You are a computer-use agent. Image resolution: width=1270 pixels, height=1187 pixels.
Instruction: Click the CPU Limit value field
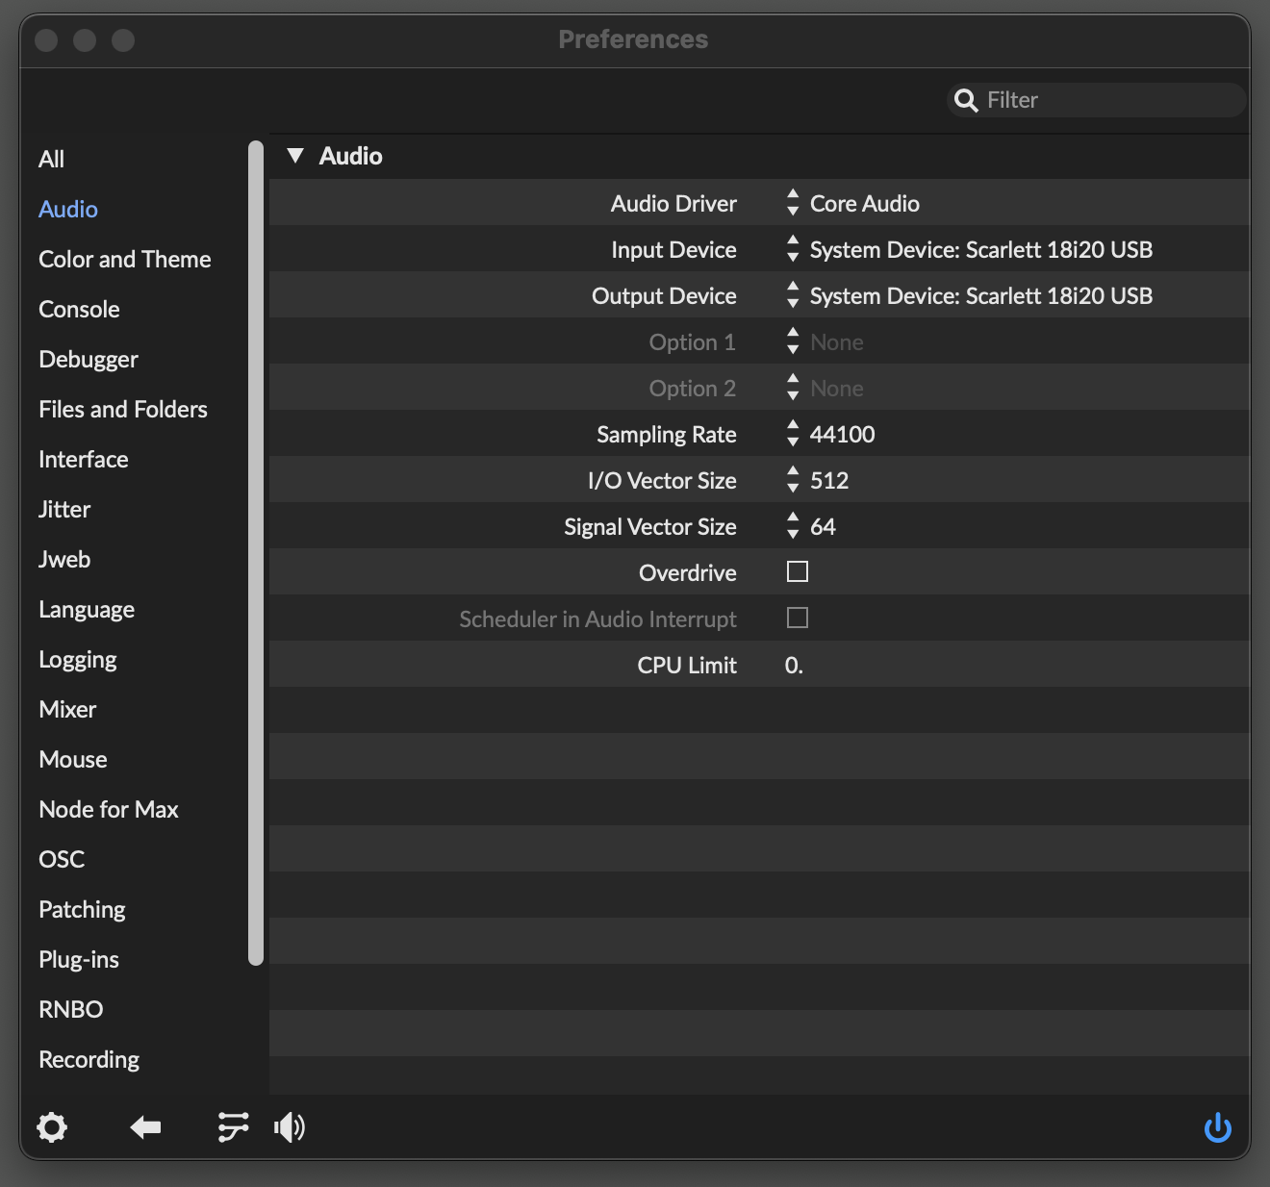795,666
